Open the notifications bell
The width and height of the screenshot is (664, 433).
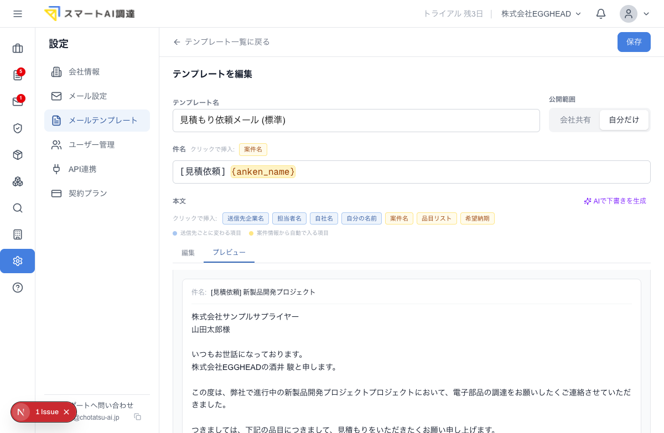click(x=601, y=14)
